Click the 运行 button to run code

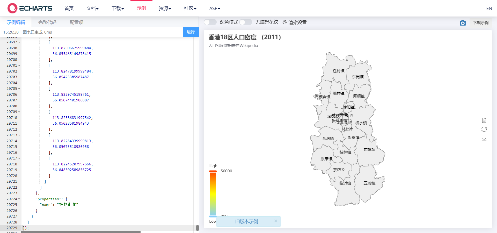pyautogui.click(x=191, y=32)
